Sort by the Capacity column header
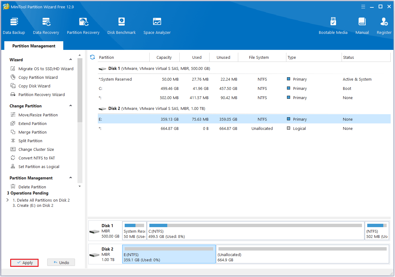Viewport: 395px width, 277px height. (164, 57)
